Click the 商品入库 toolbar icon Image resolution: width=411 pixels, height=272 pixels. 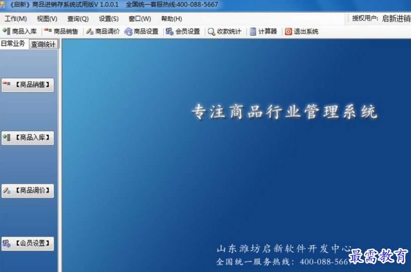click(7, 31)
